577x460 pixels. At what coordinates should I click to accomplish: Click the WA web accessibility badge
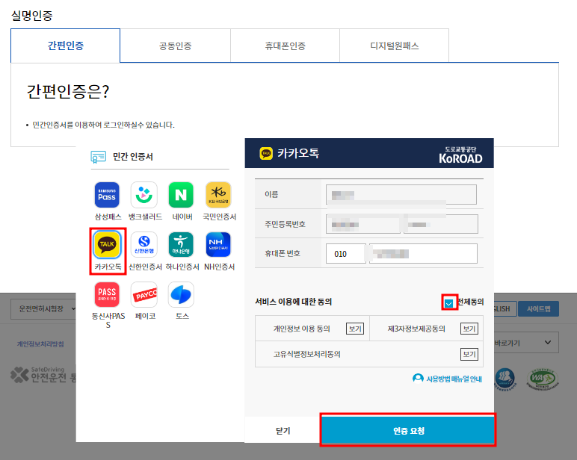pos(542,379)
